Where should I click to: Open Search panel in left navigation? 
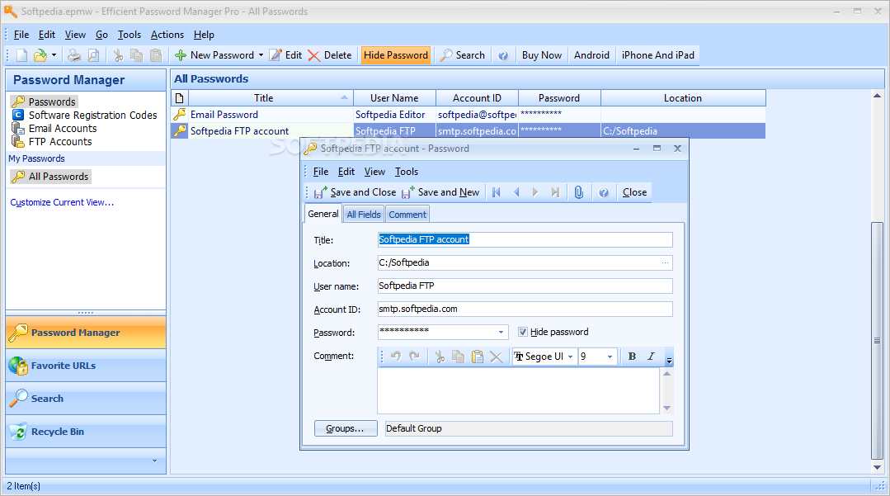coord(86,399)
